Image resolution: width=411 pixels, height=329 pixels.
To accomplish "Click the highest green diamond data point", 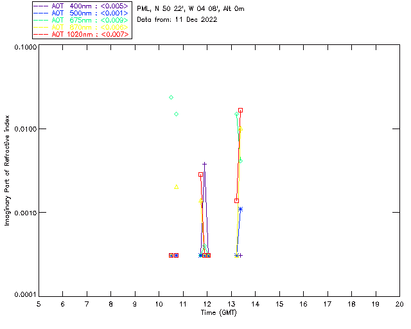I will click(x=171, y=97).
